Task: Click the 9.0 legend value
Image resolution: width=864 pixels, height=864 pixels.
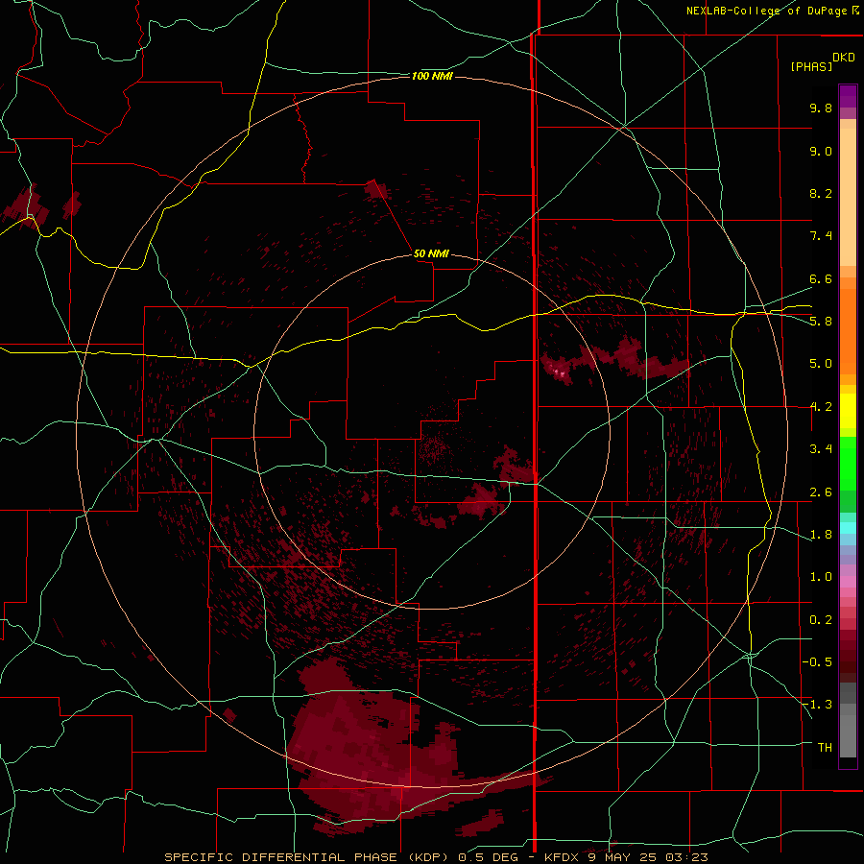Action: 821,151
